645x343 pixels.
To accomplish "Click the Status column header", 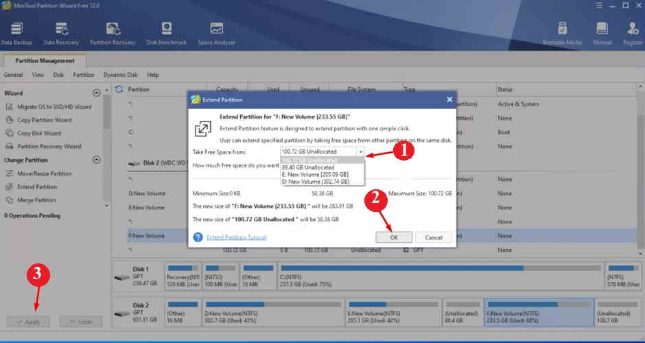I will (505, 89).
